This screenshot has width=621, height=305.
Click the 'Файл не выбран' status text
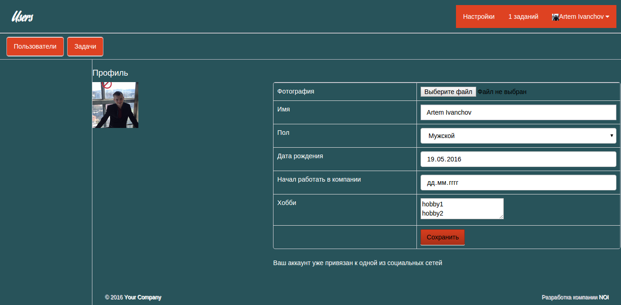(502, 92)
